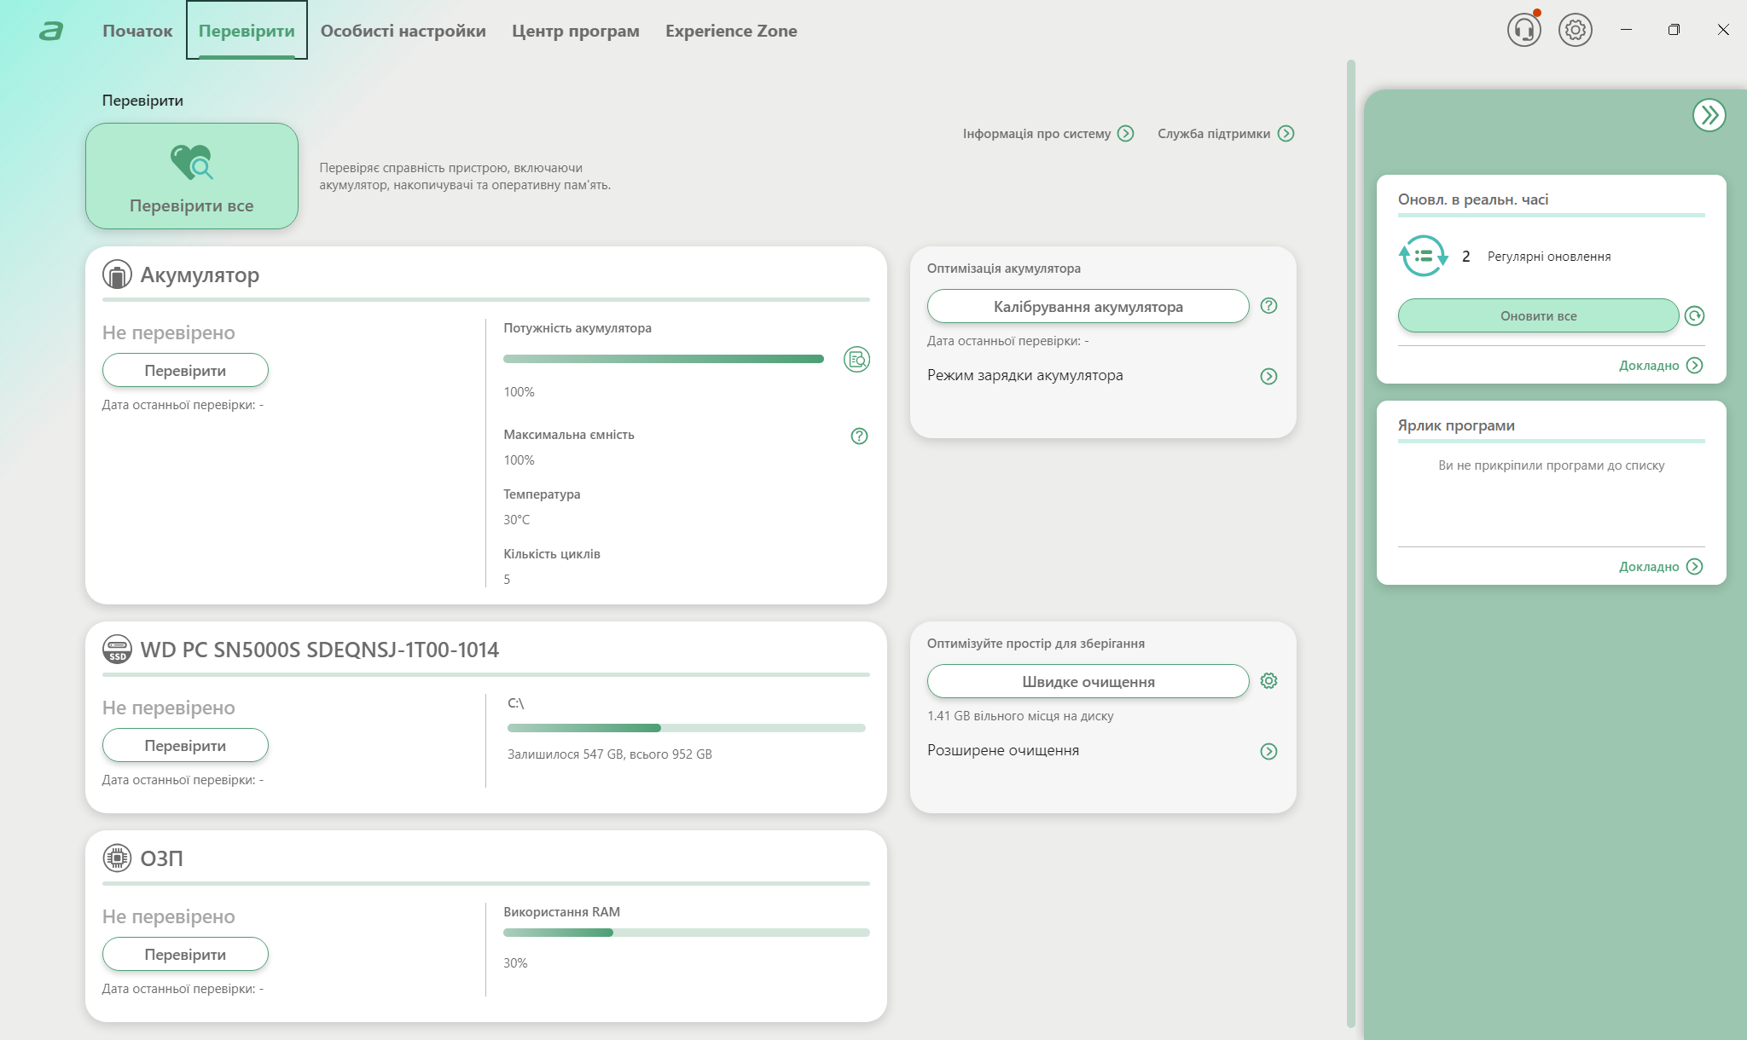Screen dimensions: 1747x1040
Task: Open the Центр програм tab
Action: coord(575,31)
